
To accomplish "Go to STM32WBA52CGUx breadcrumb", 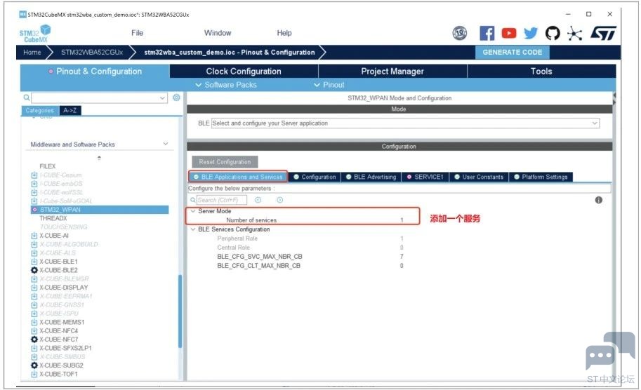I will tap(92, 53).
